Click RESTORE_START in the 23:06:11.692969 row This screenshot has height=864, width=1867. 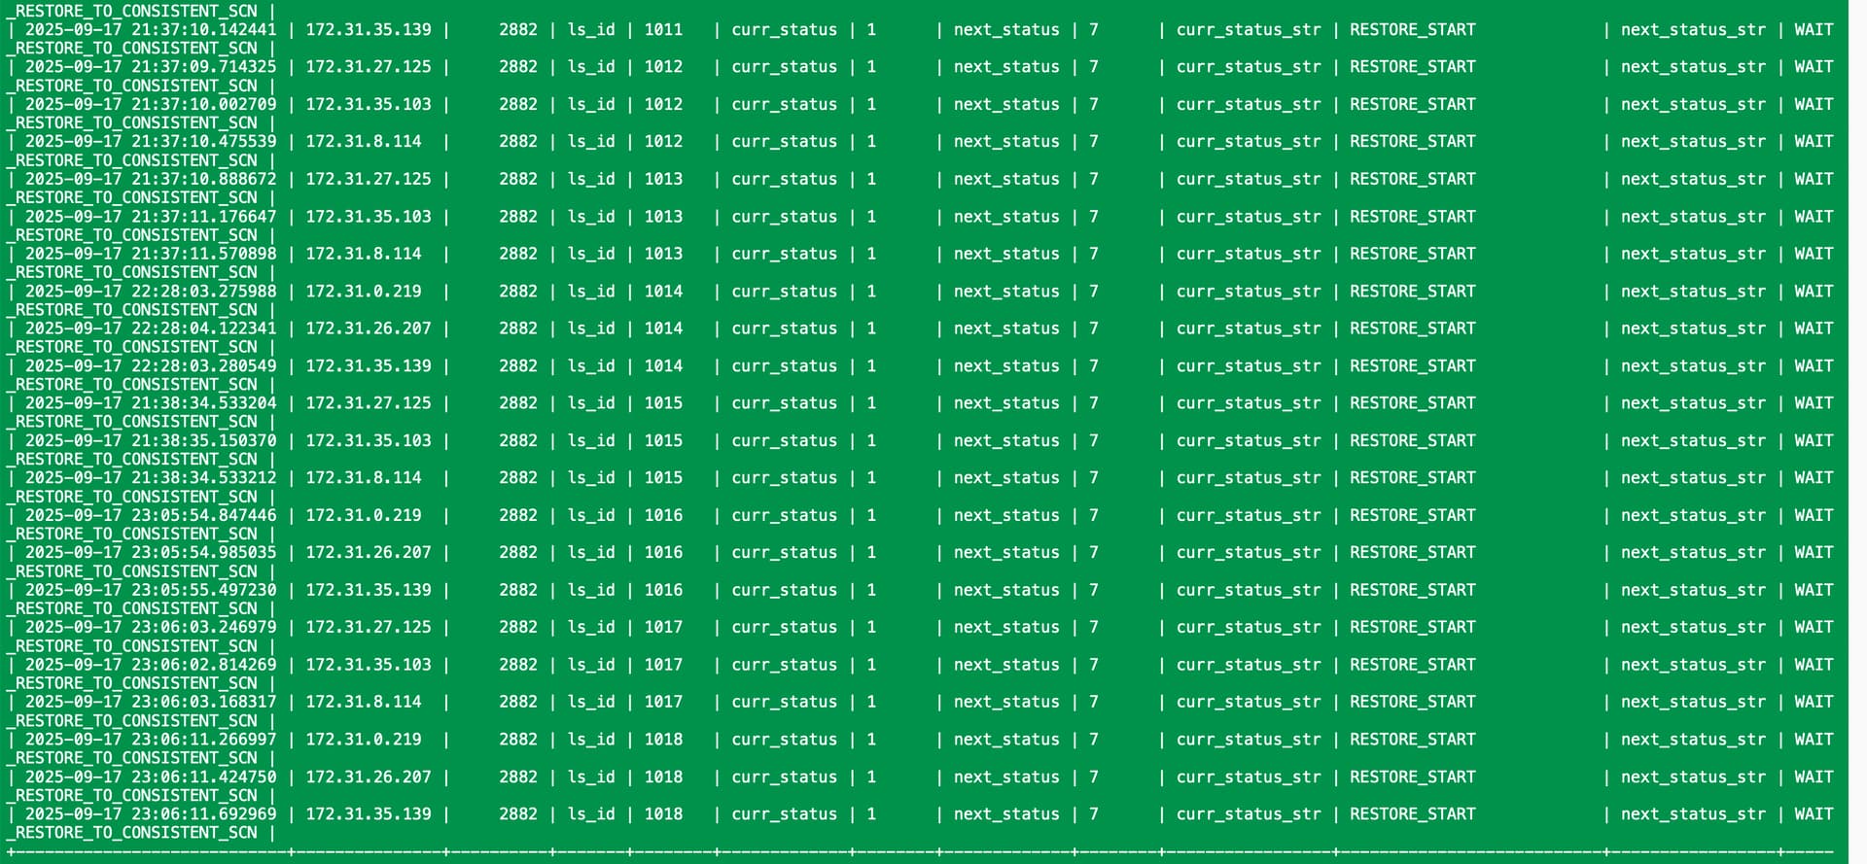(x=1412, y=814)
